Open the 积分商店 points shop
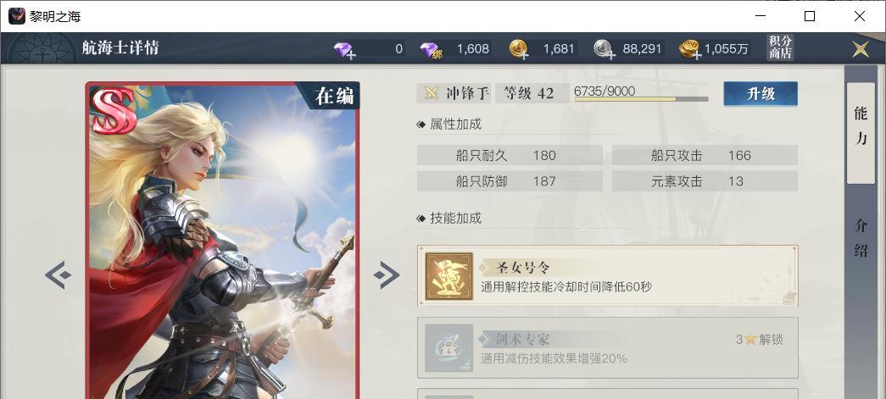886x399 pixels. coord(780,47)
